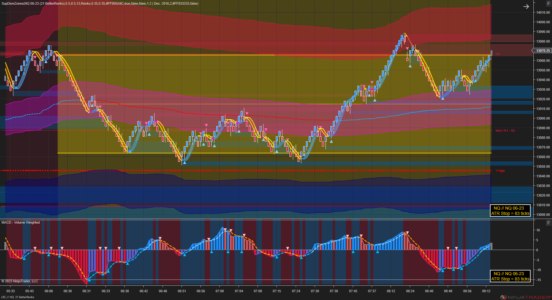Click the 06:56 time axis label
Image resolution: width=552 pixels, height=300 pixels.
[201, 291]
